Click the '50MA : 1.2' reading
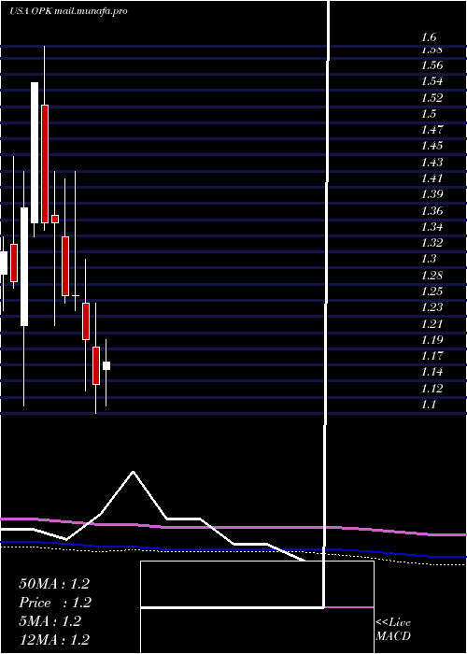Screen dimensions: 467x654 pyautogui.click(x=54, y=584)
